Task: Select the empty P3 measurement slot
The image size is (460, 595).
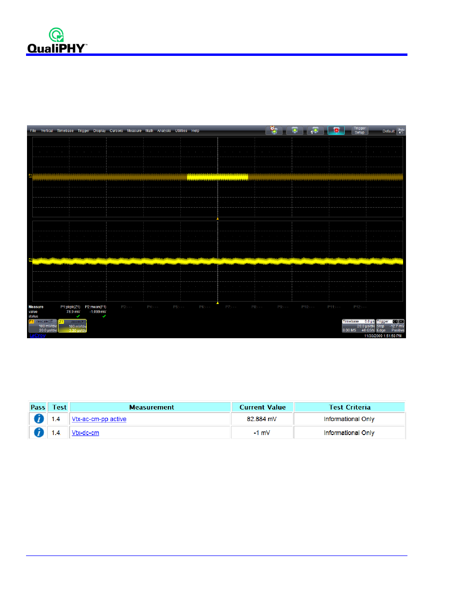Action: point(126,307)
